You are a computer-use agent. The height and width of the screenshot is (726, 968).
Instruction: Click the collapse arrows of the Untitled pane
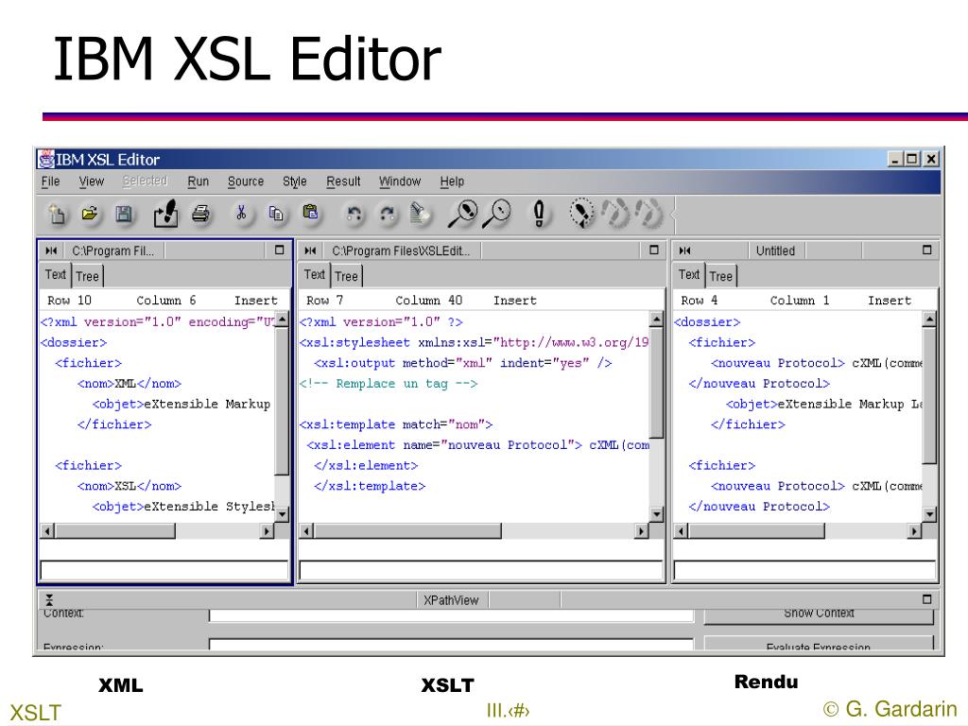pyautogui.click(x=684, y=251)
